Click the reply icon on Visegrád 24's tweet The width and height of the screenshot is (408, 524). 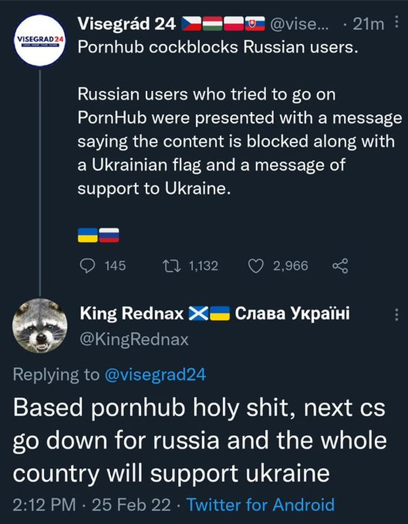pos(87,266)
